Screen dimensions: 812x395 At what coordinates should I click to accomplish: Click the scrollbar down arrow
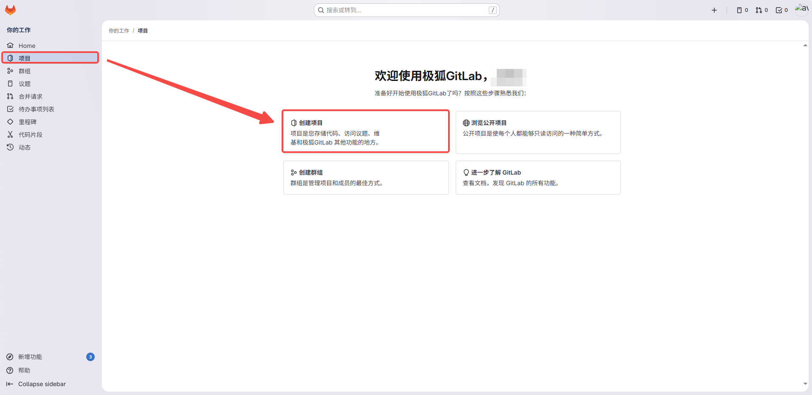(x=805, y=384)
